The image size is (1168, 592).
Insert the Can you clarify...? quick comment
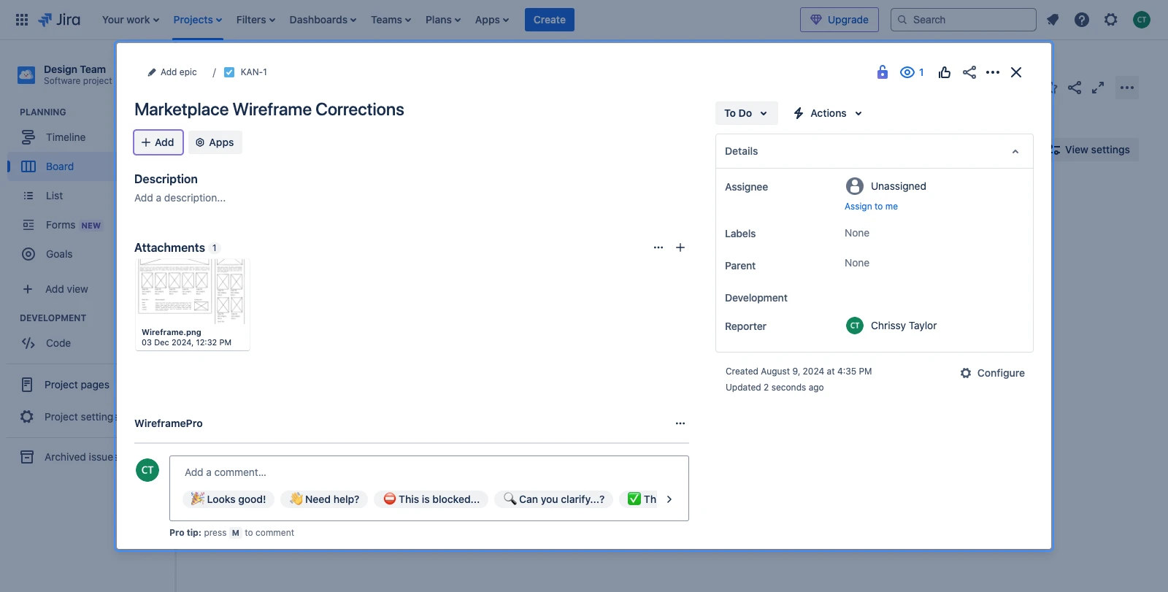point(553,499)
